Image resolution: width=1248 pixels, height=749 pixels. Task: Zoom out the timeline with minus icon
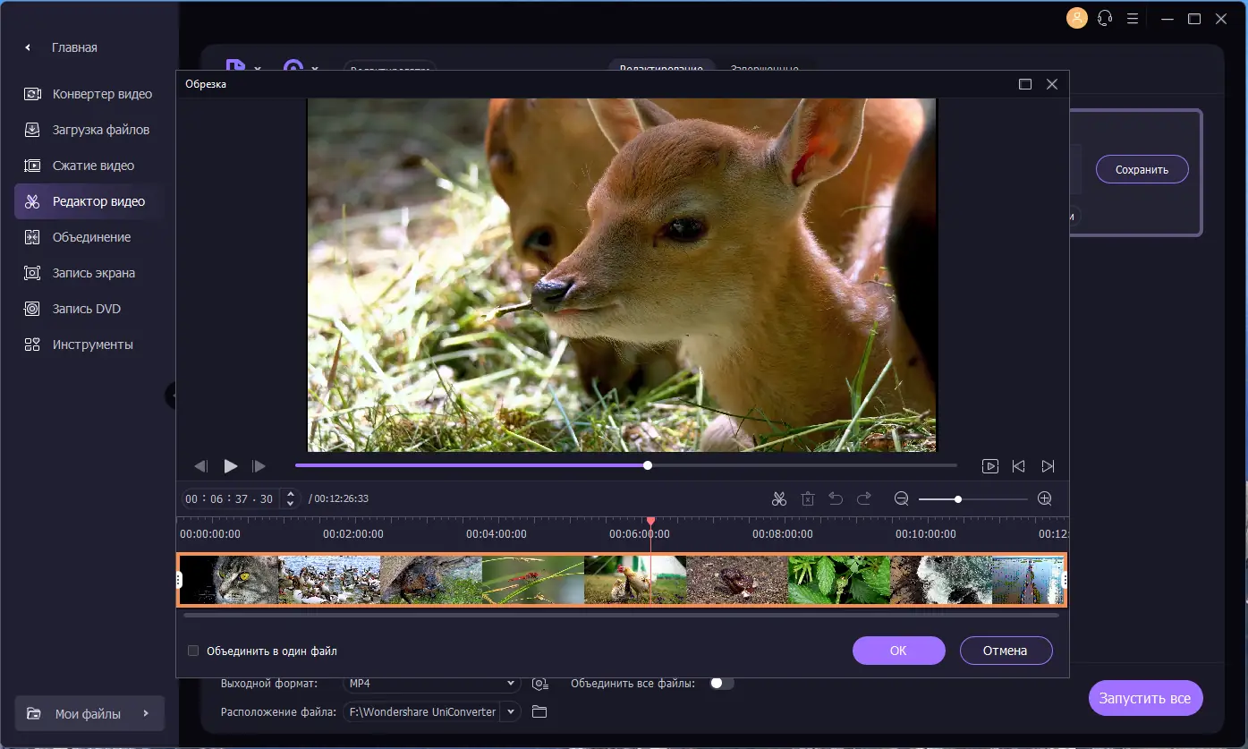(901, 499)
